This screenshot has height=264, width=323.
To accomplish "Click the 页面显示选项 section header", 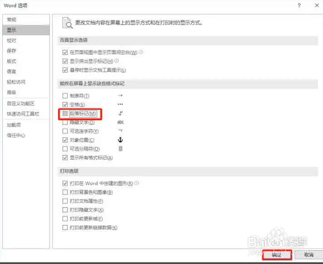I will click(74, 40).
